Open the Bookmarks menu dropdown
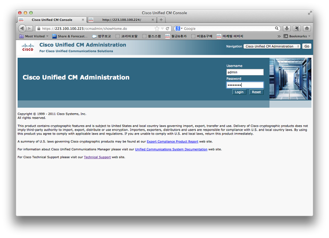 (297, 37)
